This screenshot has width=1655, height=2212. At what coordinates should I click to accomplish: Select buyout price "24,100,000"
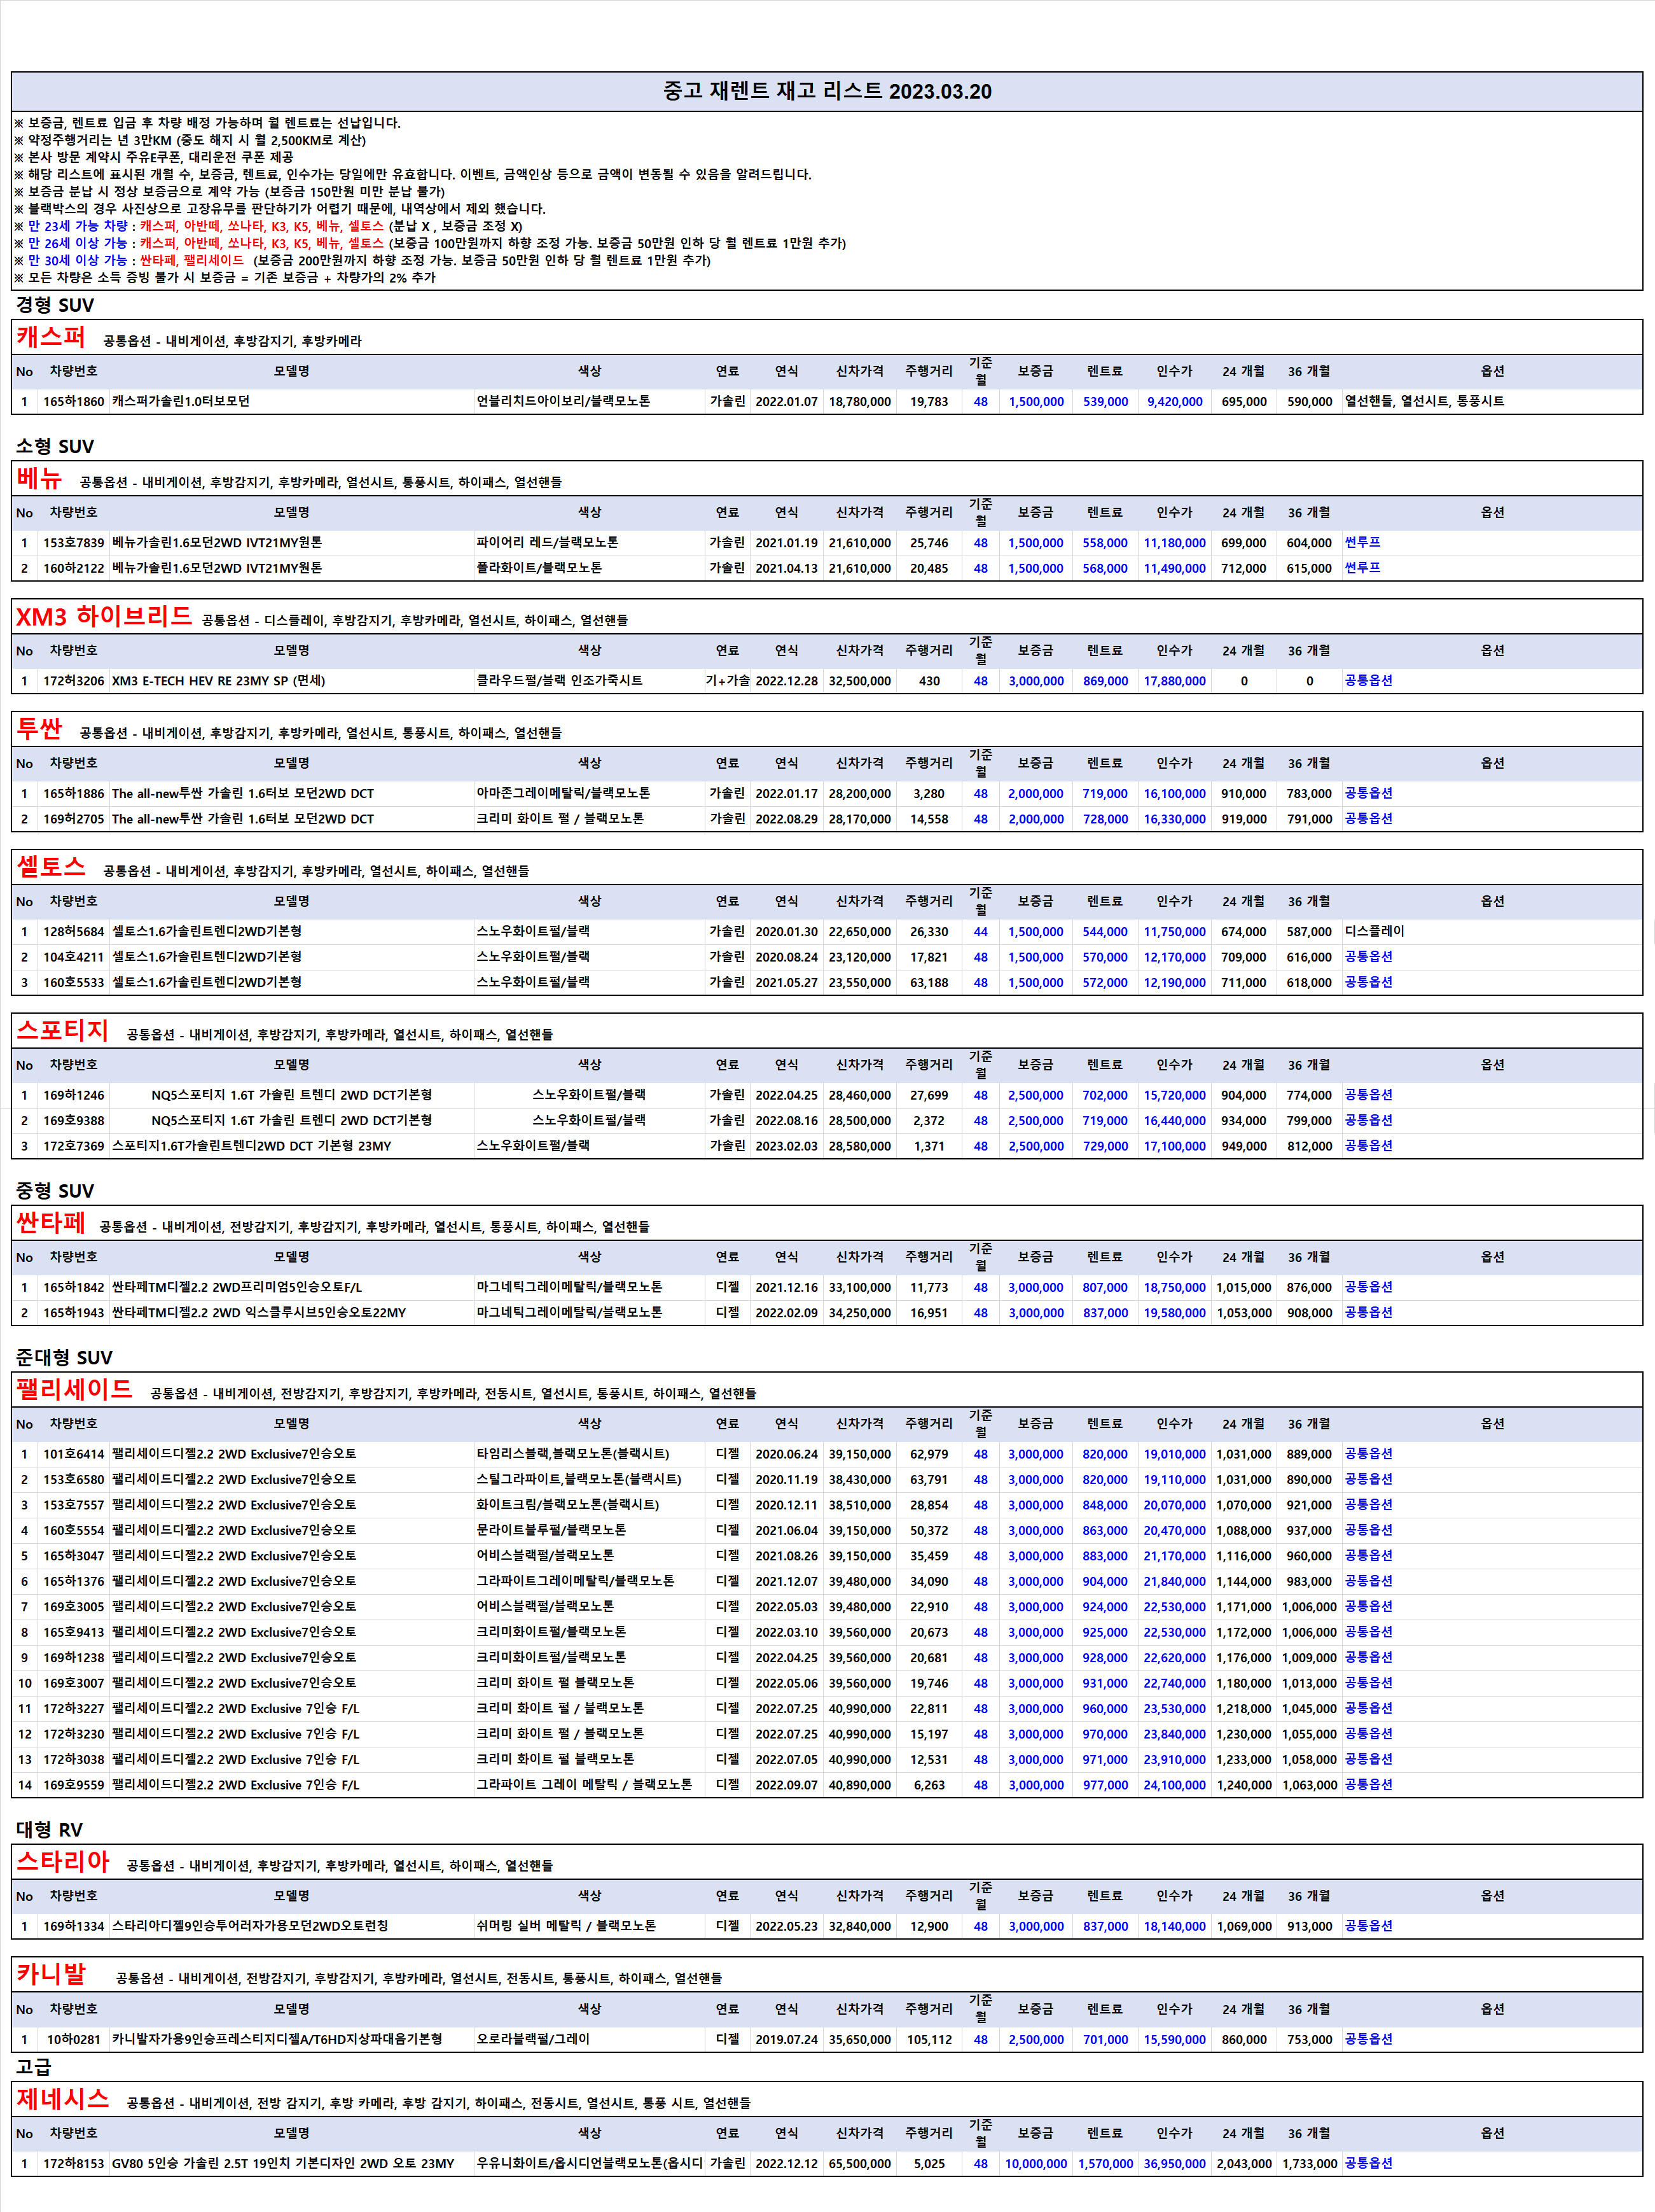coord(1174,1785)
